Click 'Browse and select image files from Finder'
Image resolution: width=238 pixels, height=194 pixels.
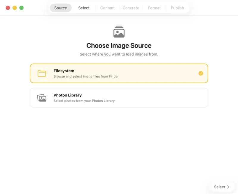click(x=86, y=76)
